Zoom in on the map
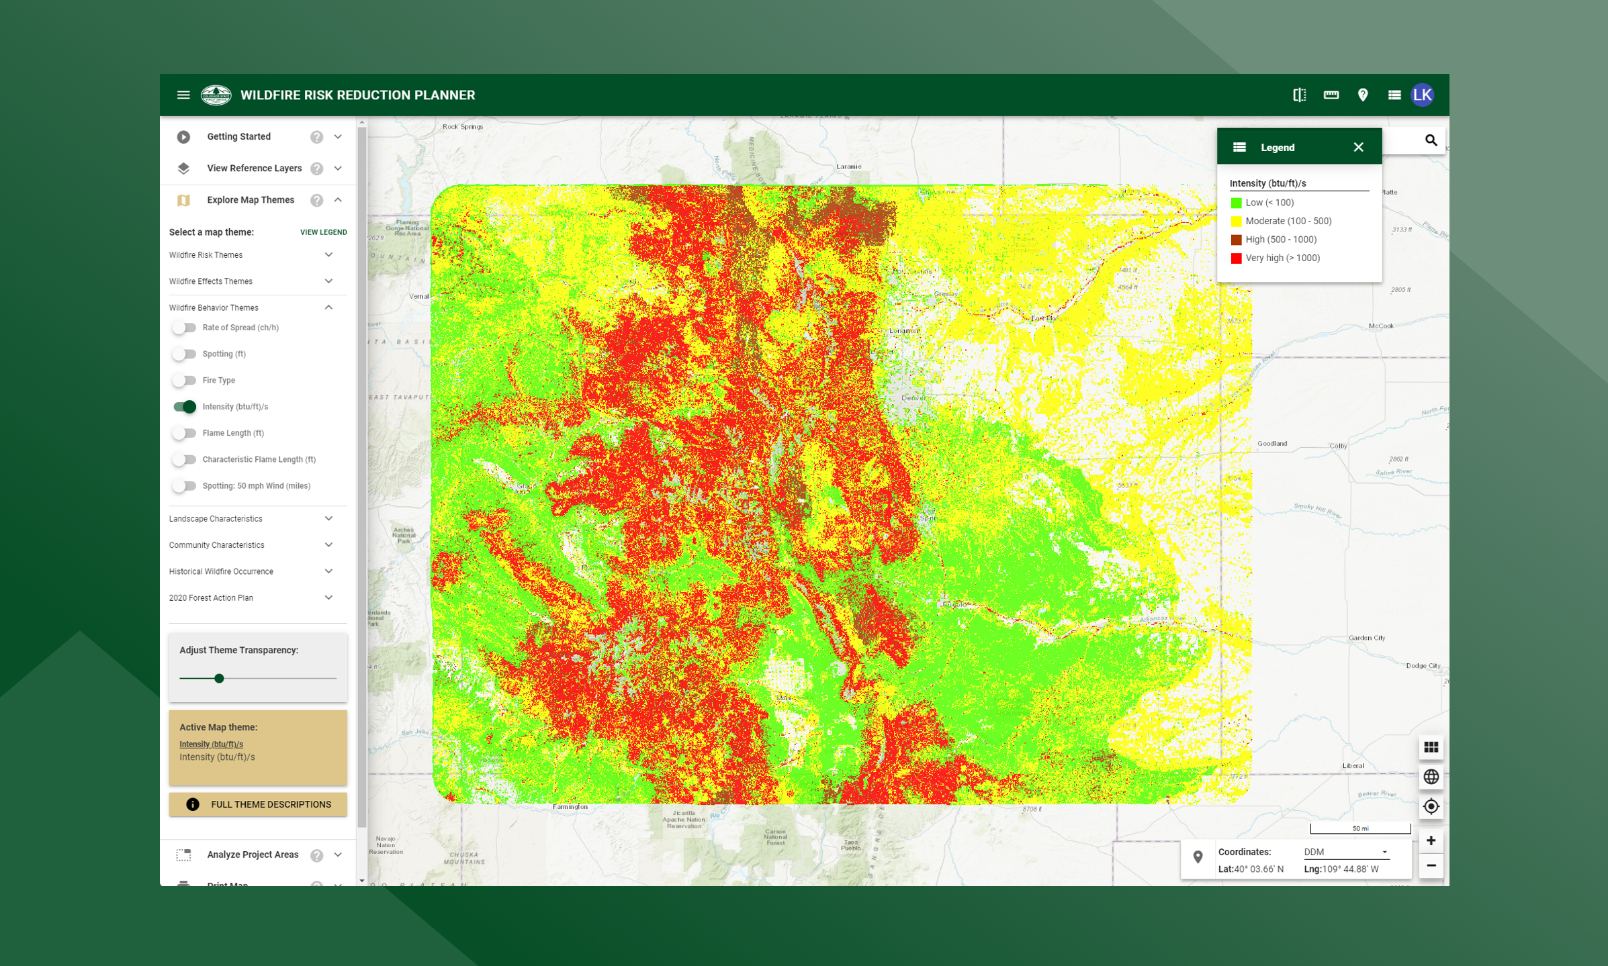The height and width of the screenshot is (966, 1608). pyautogui.click(x=1431, y=841)
